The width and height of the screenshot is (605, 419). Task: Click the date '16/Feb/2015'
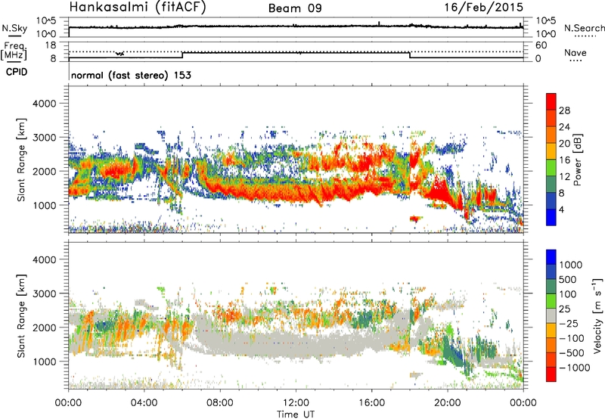(484, 8)
